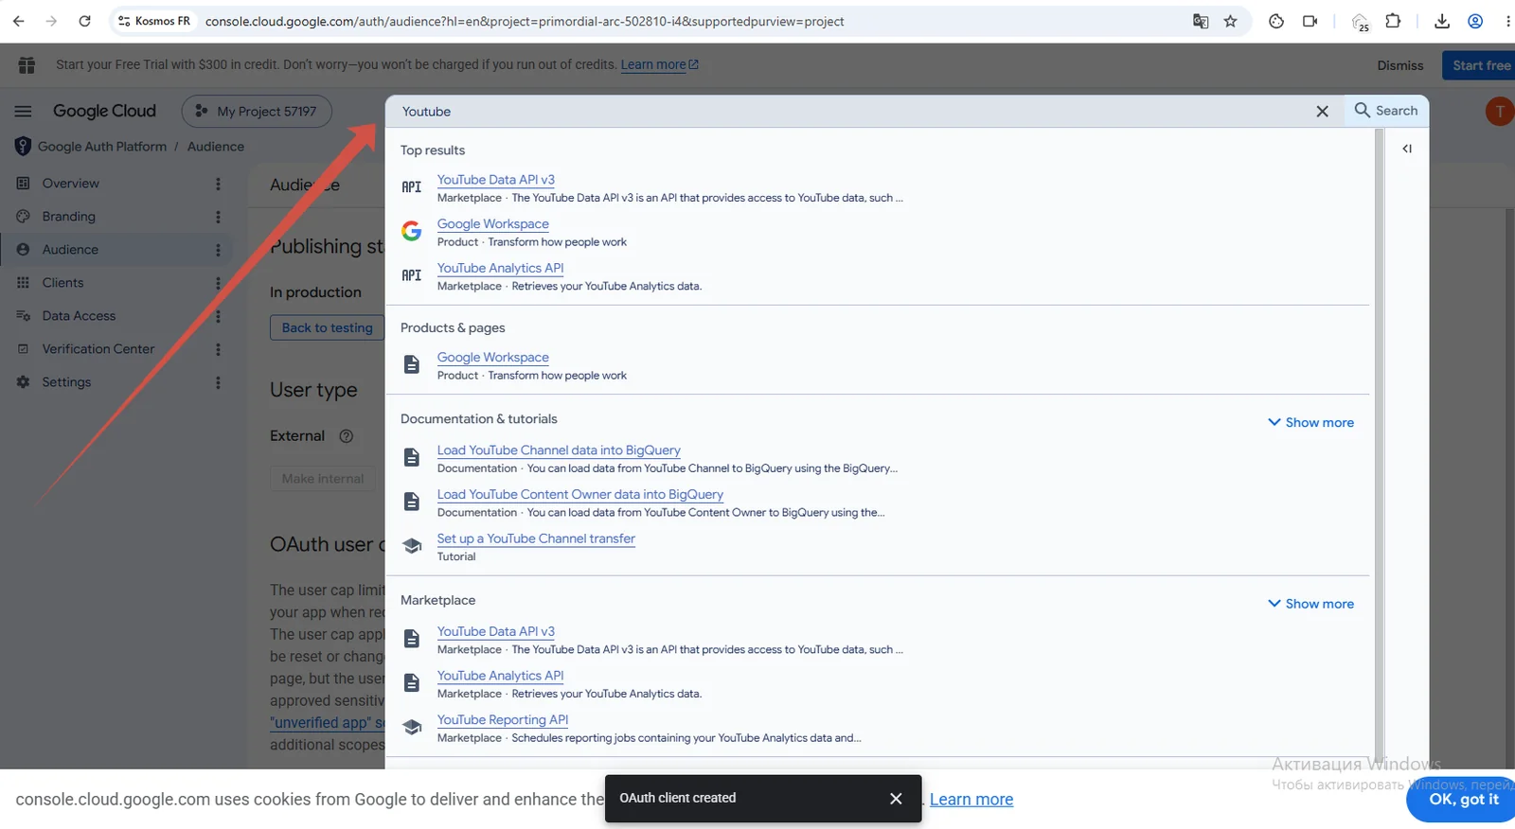Open My Project 57197 project selector
1515x829 pixels.
tap(257, 111)
